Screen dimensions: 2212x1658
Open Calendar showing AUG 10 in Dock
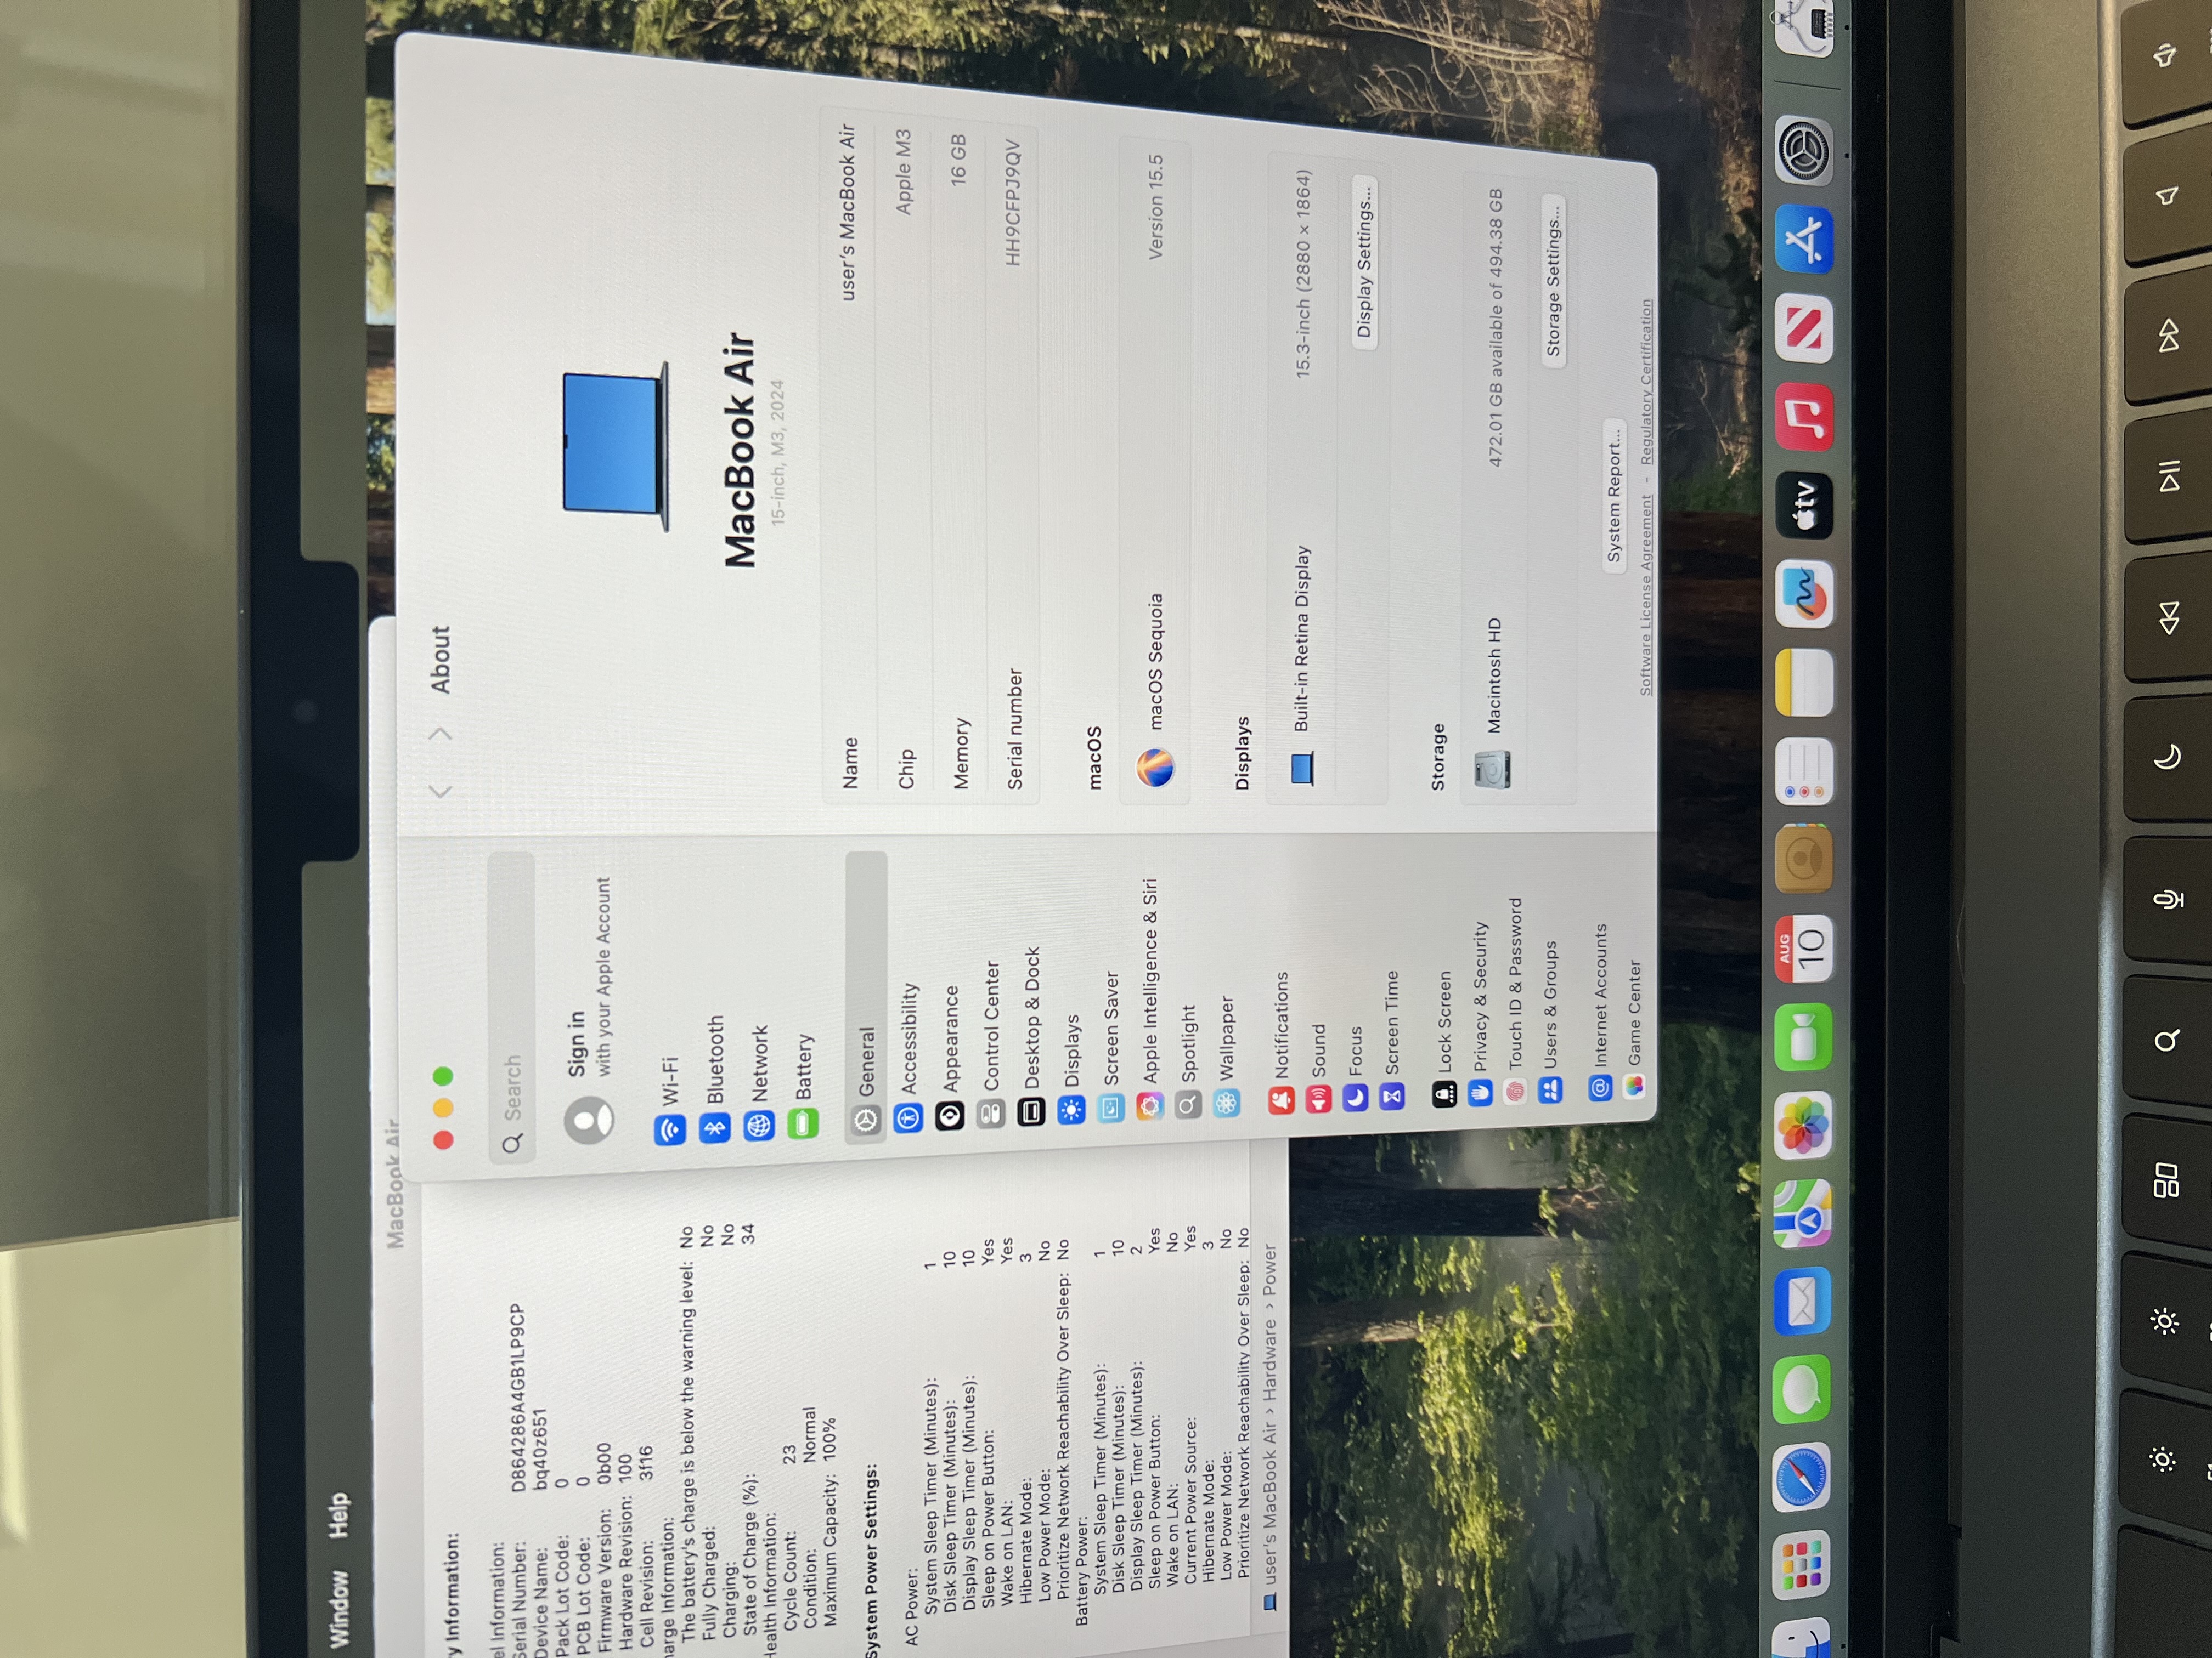1803,950
